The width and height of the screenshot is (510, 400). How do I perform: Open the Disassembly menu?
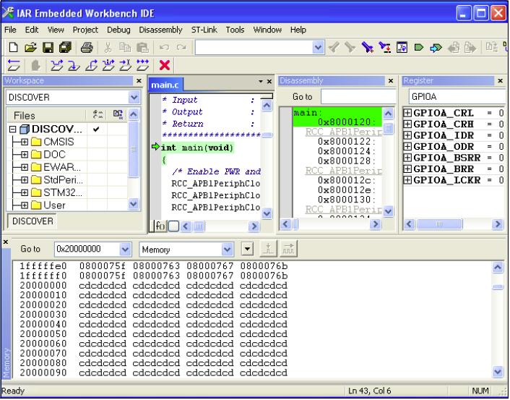click(160, 30)
